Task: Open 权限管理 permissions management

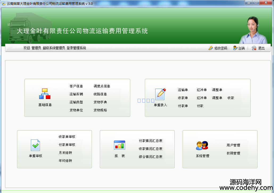Action: tap(233, 153)
